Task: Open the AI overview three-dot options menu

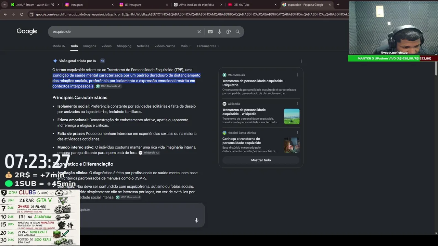Action: coord(301,61)
